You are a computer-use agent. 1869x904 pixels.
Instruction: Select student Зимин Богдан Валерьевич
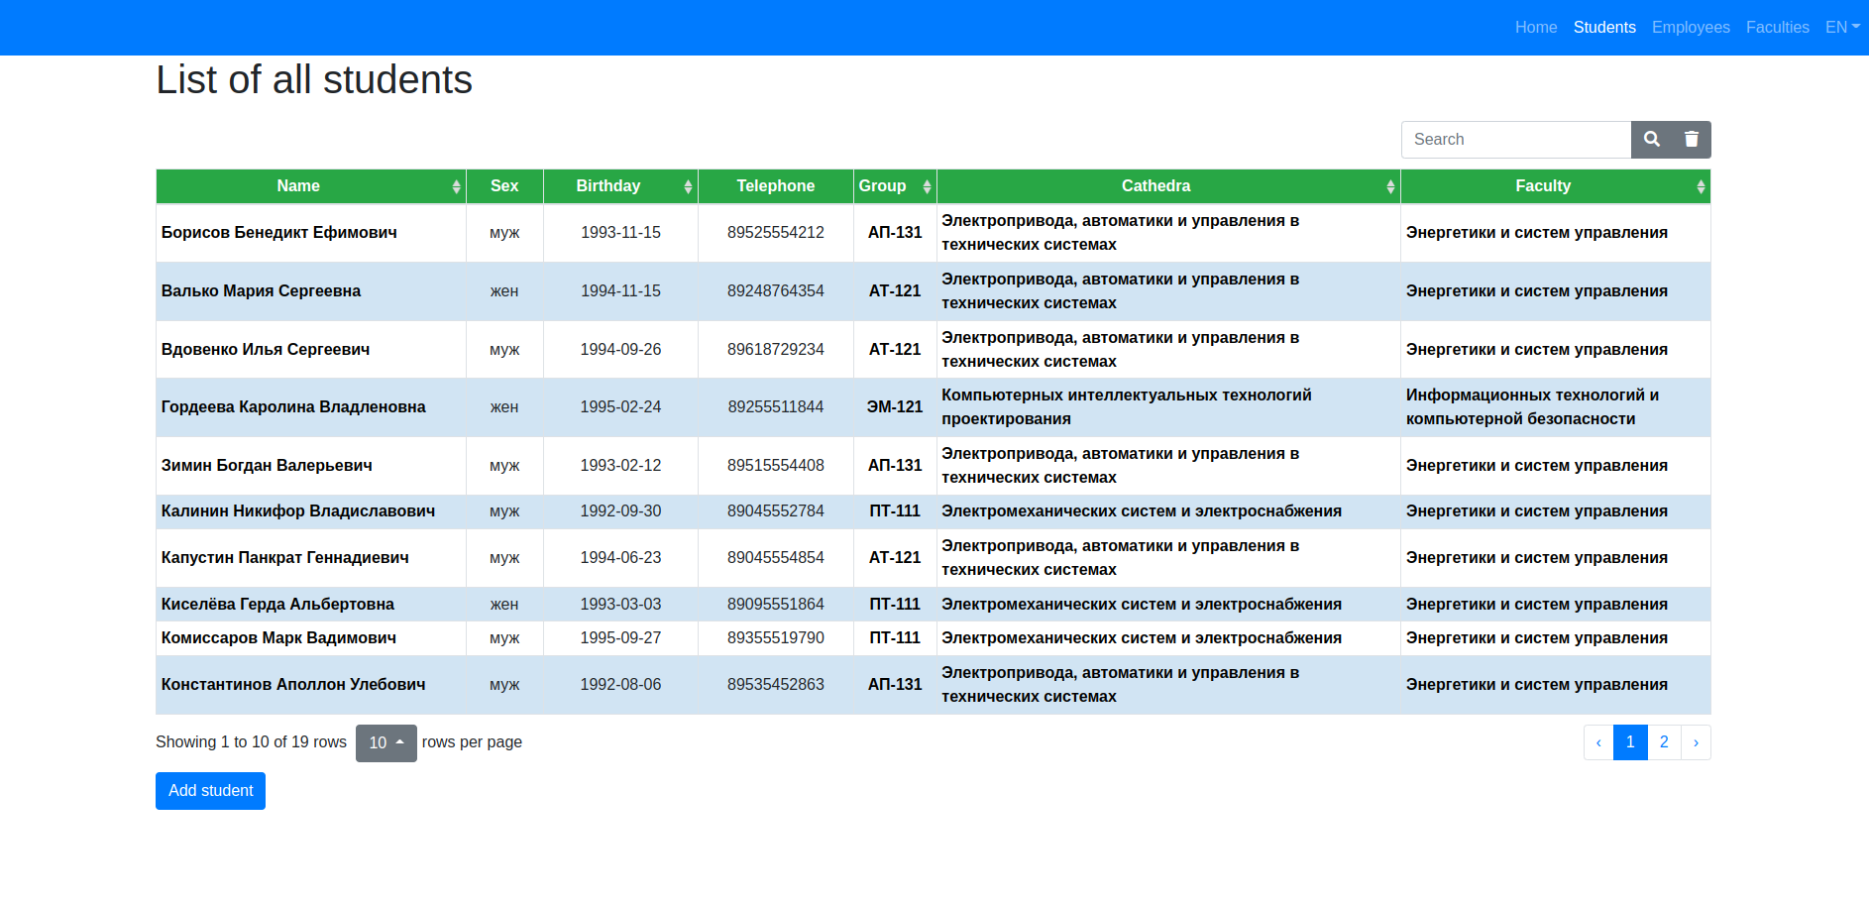[x=267, y=466]
